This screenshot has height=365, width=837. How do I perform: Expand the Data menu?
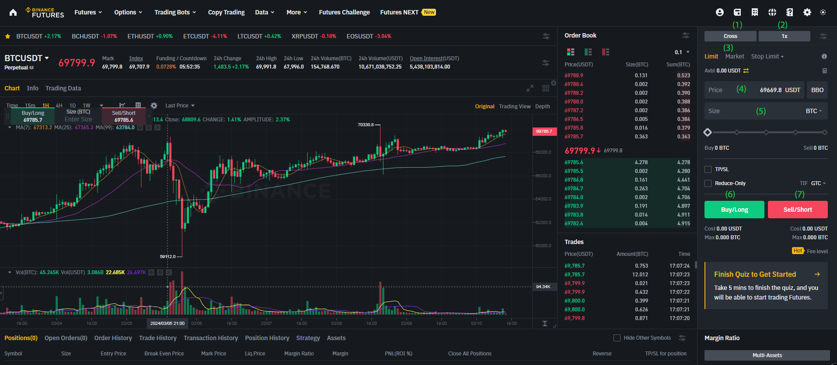coord(265,12)
